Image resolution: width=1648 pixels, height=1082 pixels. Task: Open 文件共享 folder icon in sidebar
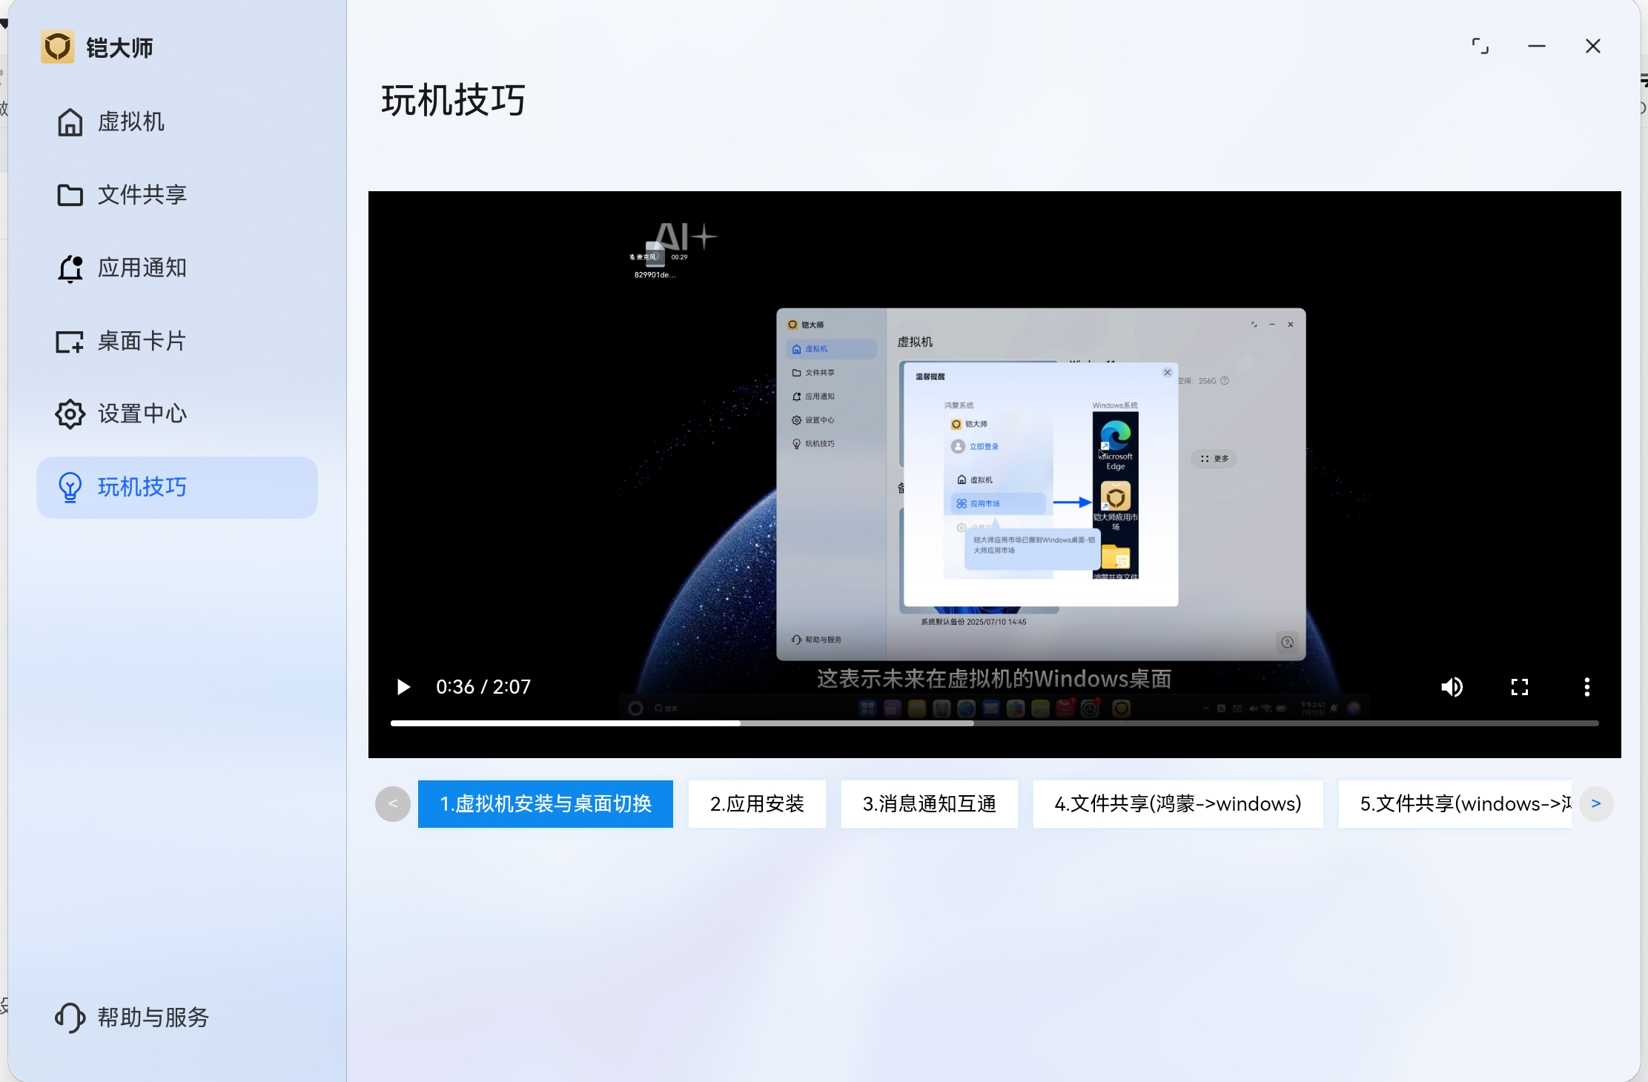[x=70, y=195]
